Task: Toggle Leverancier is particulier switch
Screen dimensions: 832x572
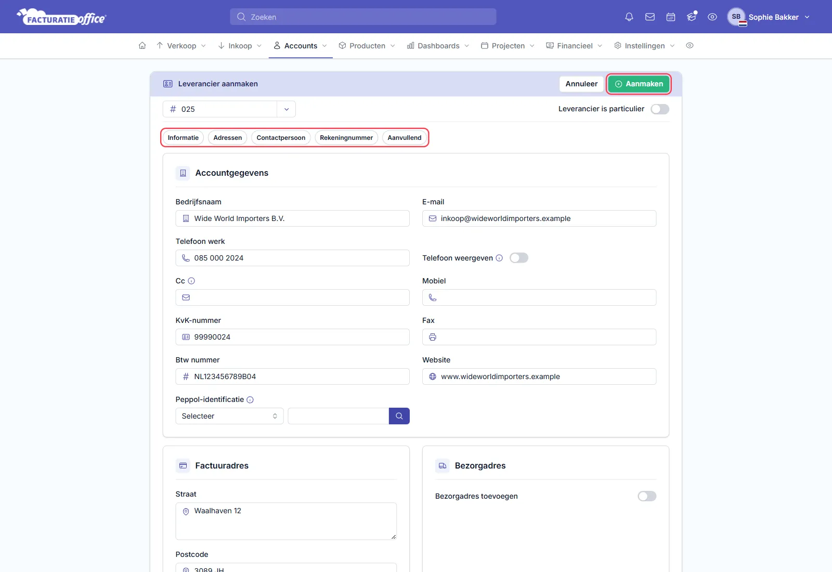Action: (x=660, y=109)
